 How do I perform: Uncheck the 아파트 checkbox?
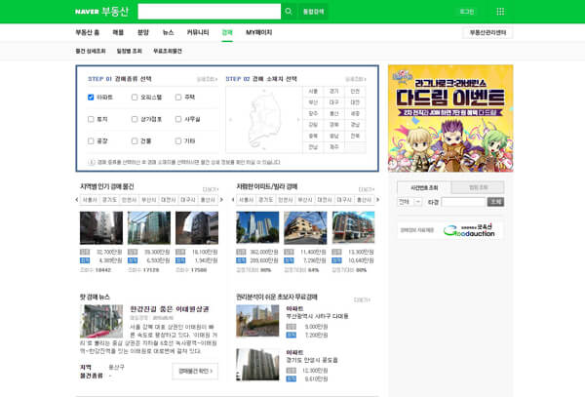click(91, 98)
